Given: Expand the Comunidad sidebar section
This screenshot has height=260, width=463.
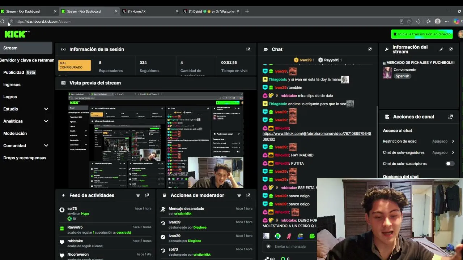Looking at the screenshot, I should click(x=26, y=146).
